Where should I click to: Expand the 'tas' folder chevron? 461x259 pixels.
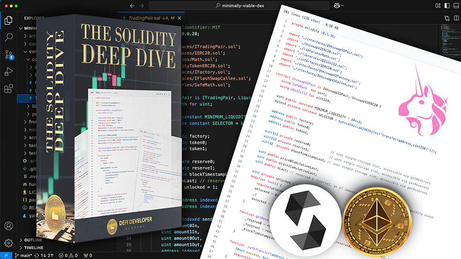pos(25,145)
